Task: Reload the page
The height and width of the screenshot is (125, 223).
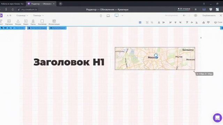Action: pyautogui.click(x=13, y=9)
